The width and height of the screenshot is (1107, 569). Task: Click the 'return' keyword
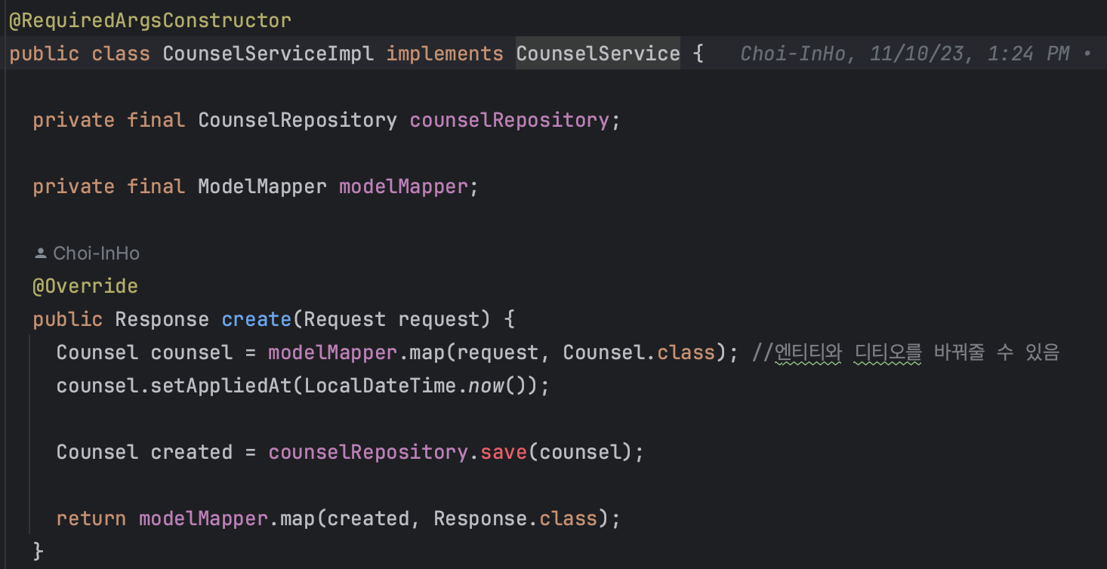coord(91,518)
